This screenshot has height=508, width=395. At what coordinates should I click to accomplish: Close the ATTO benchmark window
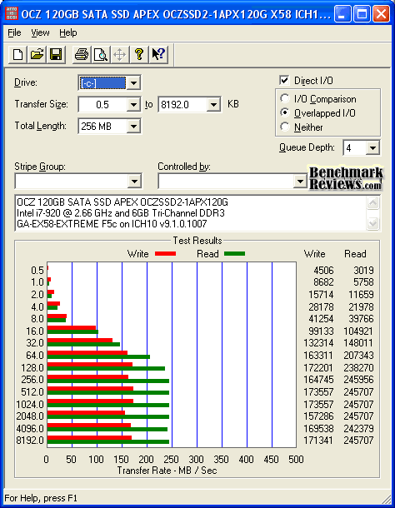381,14
